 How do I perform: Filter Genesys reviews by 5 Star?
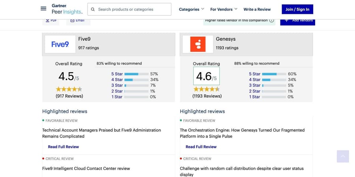[255, 74]
